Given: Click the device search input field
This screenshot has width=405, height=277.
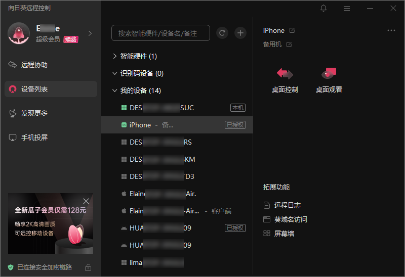Looking at the screenshot, I should 160,33.
